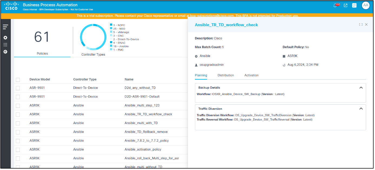Sort by Controller Type column header
Screen dimensions: 375x170
85,79
